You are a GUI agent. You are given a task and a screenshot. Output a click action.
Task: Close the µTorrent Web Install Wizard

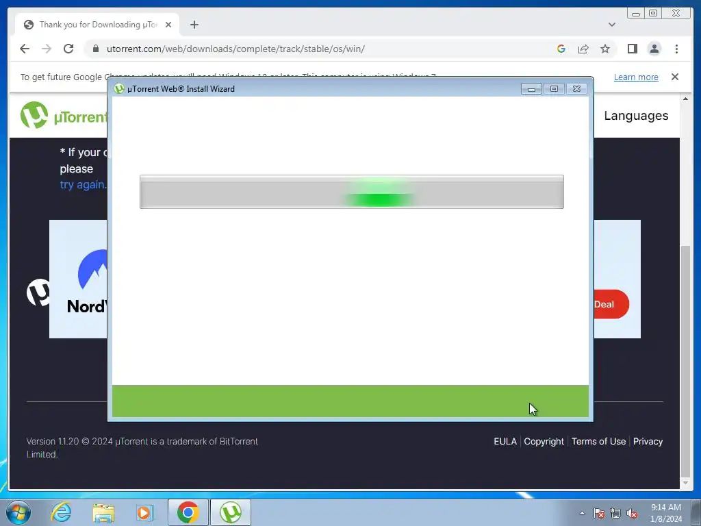tap(576, 88)
